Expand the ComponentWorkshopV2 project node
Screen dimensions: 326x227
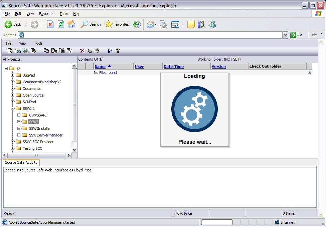(12, 82)
